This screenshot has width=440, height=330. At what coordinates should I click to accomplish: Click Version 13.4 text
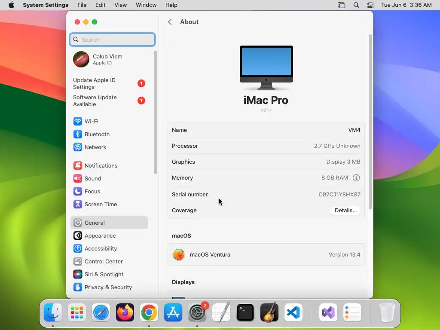pos(344,254)
